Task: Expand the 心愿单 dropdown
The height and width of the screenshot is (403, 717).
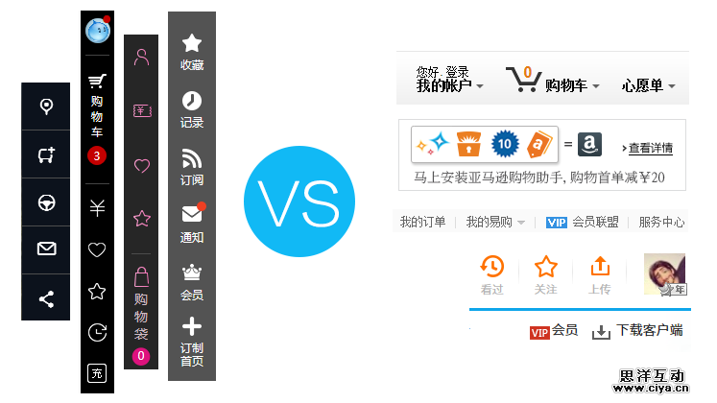Action: point(648,85)
